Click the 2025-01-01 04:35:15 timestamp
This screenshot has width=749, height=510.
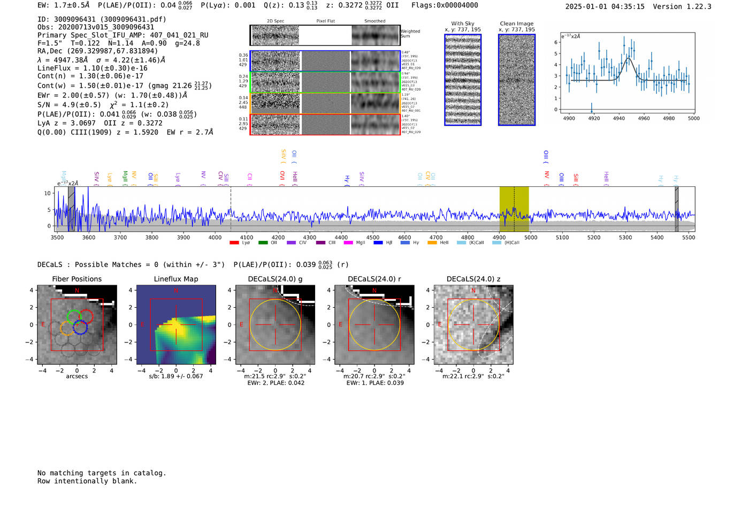click(x=605, y=6)
